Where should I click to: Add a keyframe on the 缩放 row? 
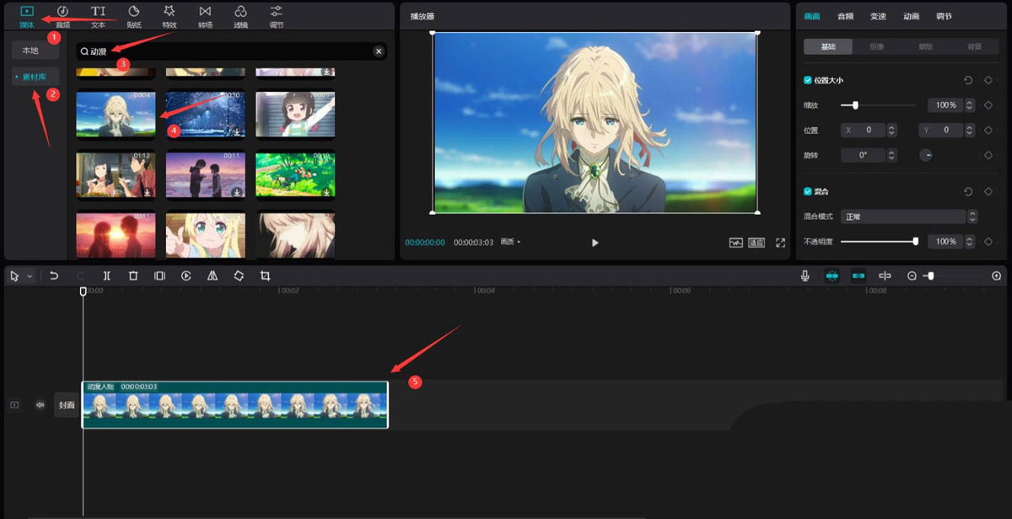pyautogui.click(x=988, y=105)
